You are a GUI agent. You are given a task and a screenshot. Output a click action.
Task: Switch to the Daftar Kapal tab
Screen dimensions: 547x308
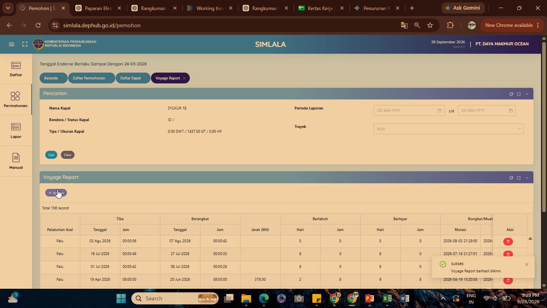point(131,78)
